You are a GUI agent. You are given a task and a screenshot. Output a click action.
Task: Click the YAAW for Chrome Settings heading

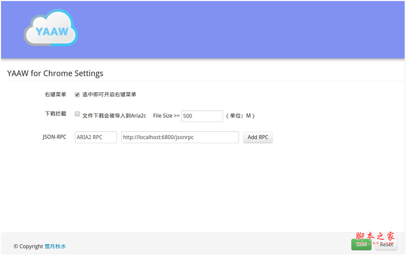(x=55, y=73)
